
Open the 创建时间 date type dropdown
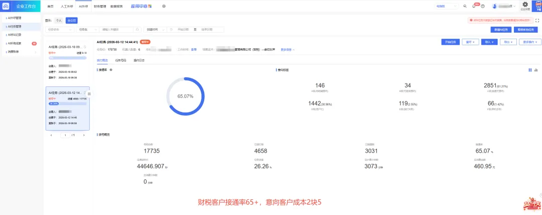tap(155, 30)
